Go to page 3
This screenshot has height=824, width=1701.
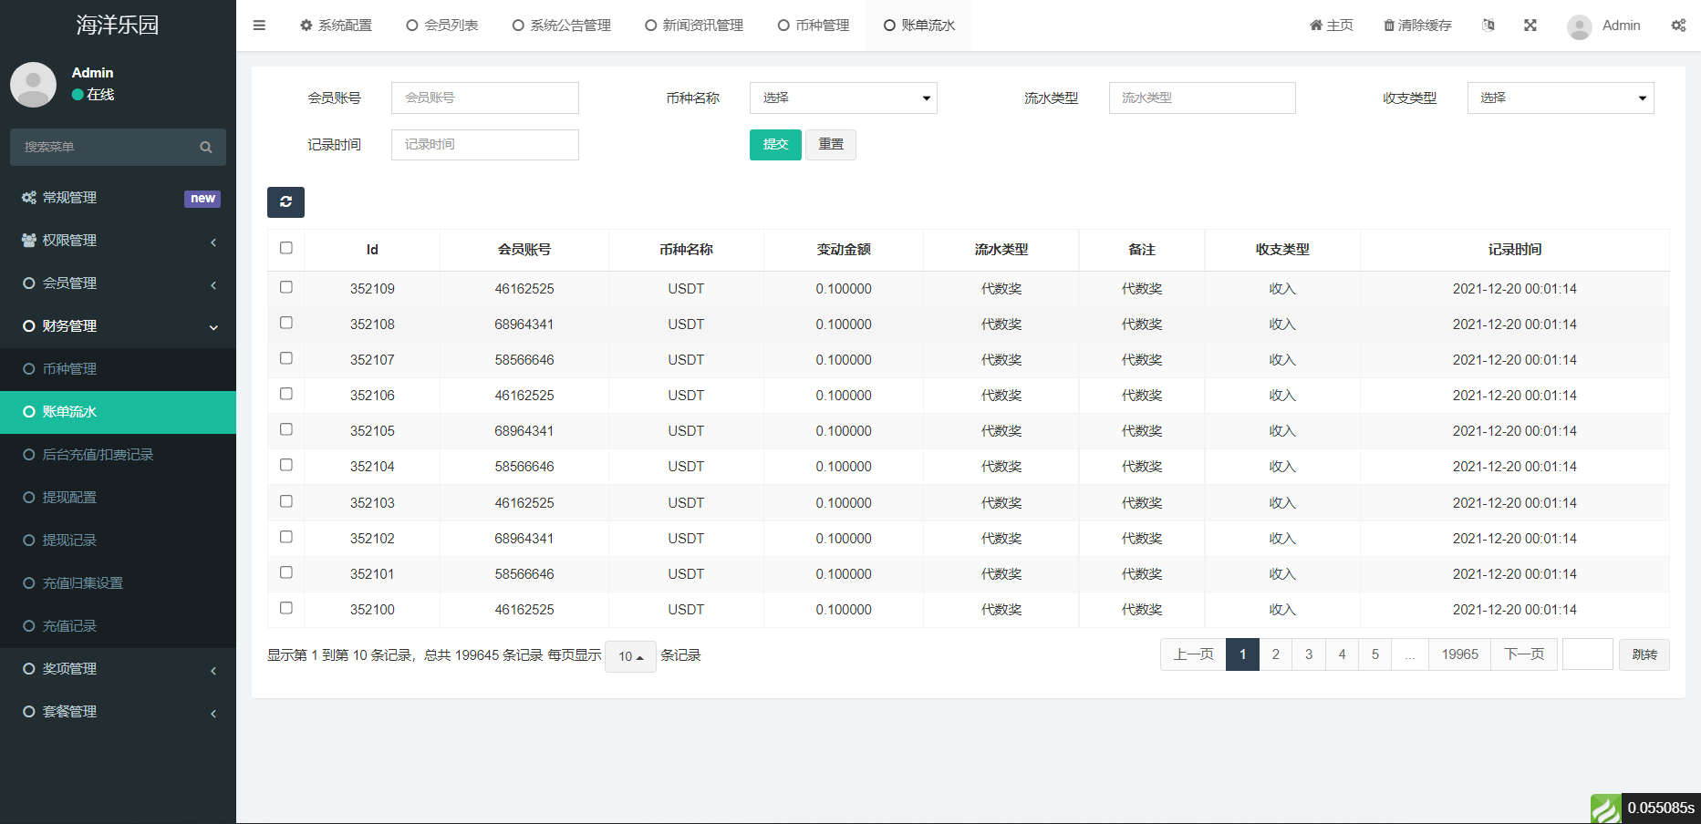(x=1309, y=654)
